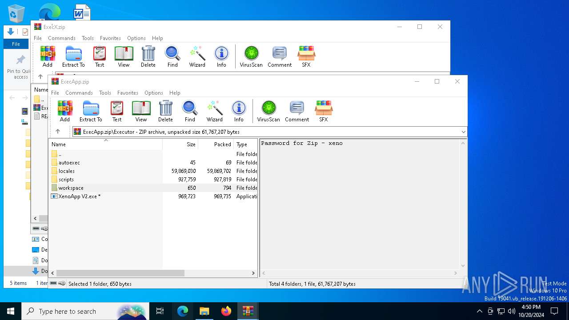Viewport: 569px width, 320px height.
Task: Open Options menu in ExecX.zip window
Action: pyautogui.click(x=136, y=38)
